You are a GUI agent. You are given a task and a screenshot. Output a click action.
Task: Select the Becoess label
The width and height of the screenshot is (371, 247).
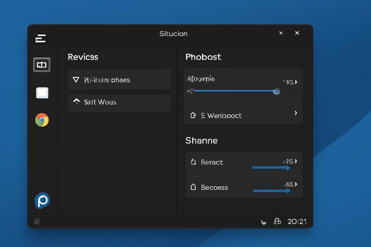[x=214, y=187]
